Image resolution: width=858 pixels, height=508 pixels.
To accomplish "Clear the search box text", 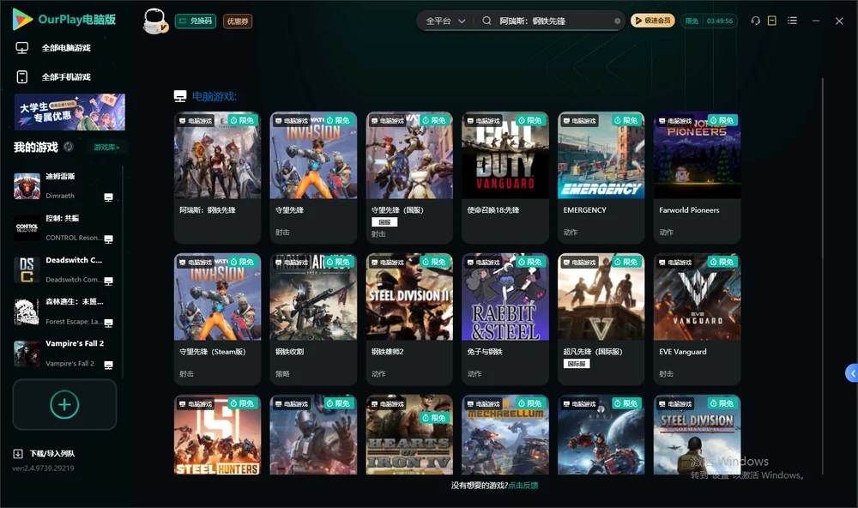I will pos(617,21).
